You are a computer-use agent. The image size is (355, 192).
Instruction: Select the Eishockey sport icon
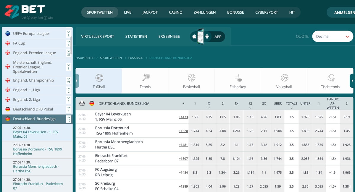pyautogui.click(x=238, y=78)
